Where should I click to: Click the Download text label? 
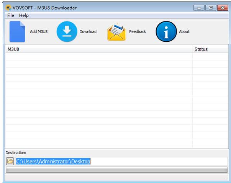(x=88, y=31)
